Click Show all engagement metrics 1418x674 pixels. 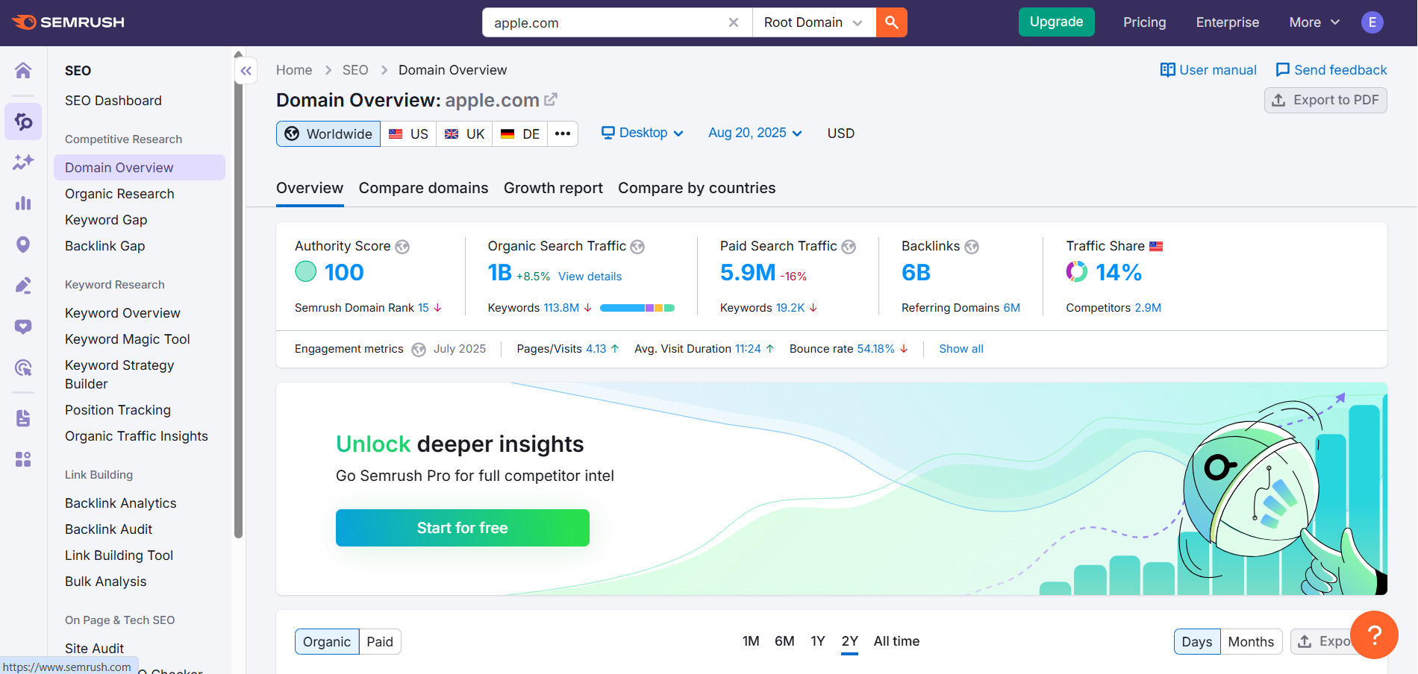click(x=961, y=349)
